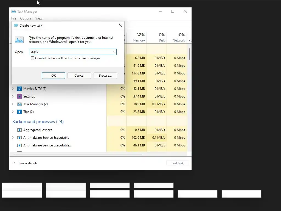Viewport: 281px width, 211px height.
Task: Click the Movies & TV app icon
Action: point(19,89)
